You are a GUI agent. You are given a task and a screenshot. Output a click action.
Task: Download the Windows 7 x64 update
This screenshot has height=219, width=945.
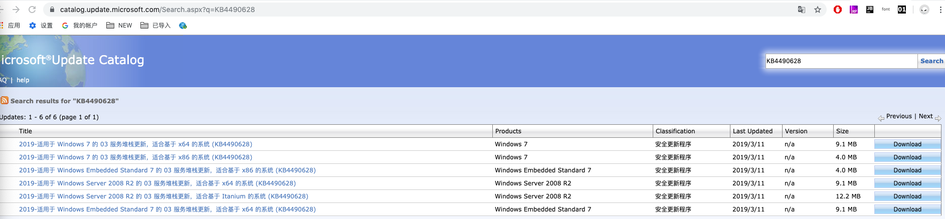click(x=907, y=144)
